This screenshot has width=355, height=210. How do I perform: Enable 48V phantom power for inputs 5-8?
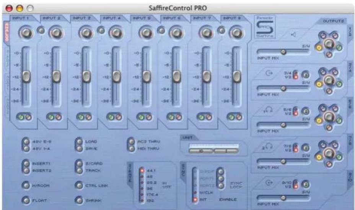pos(26,142)
